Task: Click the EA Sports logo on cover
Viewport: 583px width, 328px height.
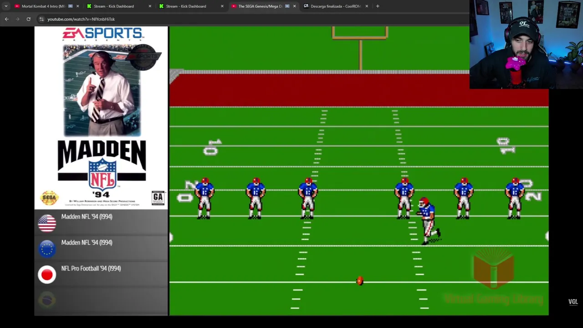Action: pyautogui.click(x=103, y=34)
